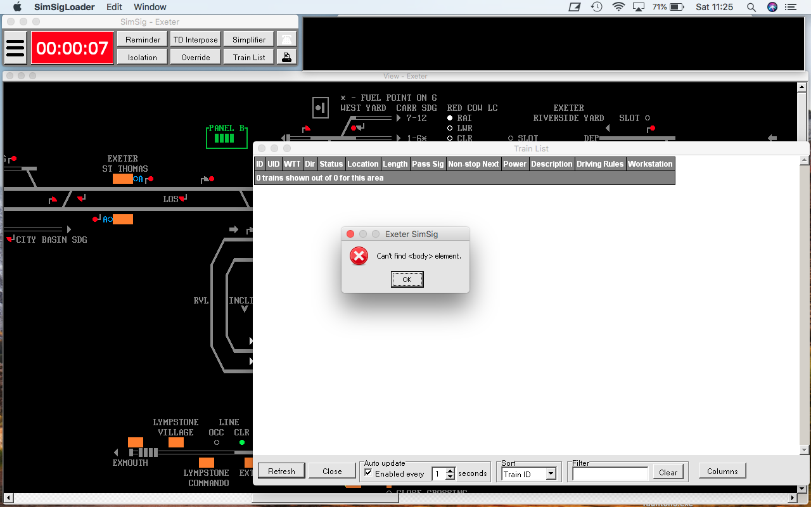Open the SimSigLoader app menu
This screenshot has width=811, height=507.
coord(65,7)
